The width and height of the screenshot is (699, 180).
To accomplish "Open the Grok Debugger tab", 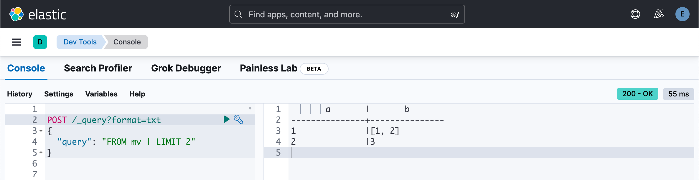I will (x=186, y=68).
